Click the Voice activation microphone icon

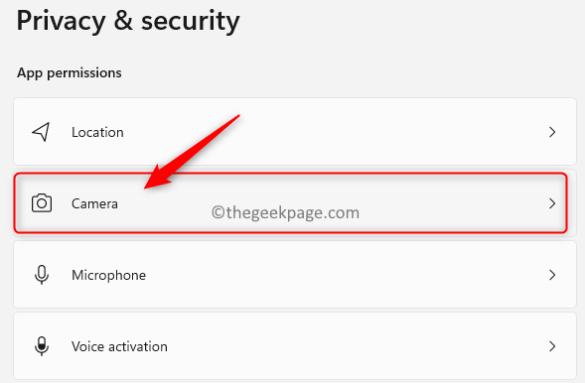point(42,346)
